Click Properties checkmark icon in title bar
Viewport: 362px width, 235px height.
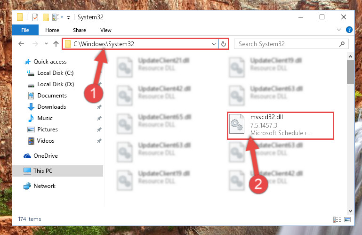(35, 17)
